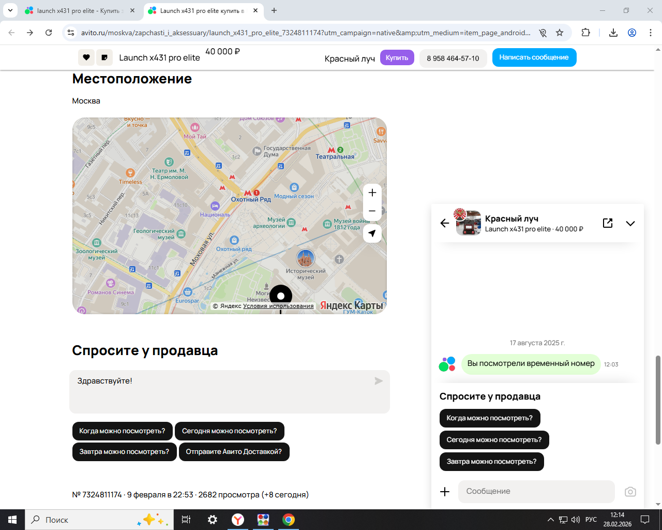Collapse the chat panel with chevron
662x530 pixels.
click(x=630, y=224)
